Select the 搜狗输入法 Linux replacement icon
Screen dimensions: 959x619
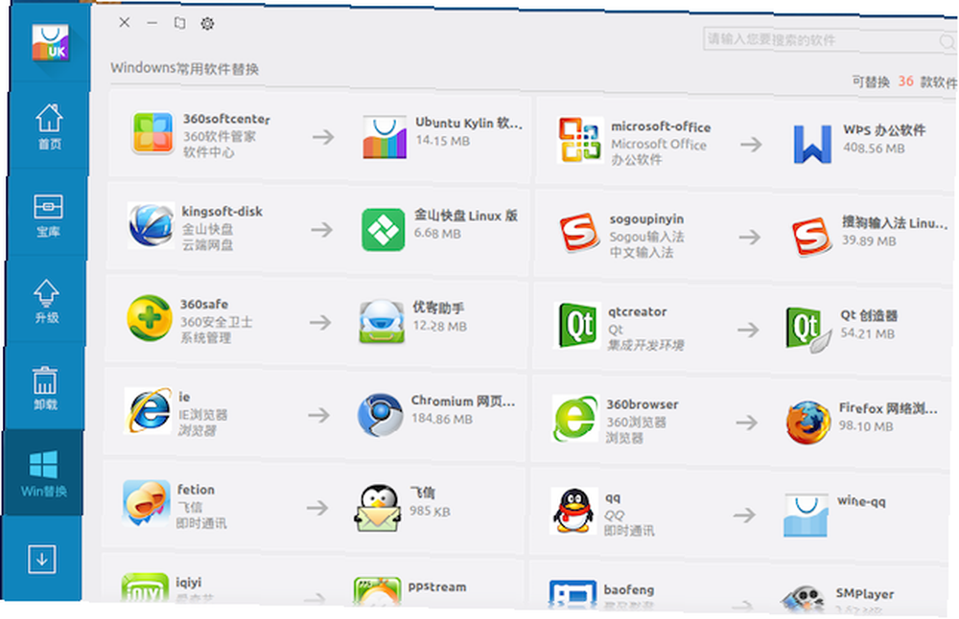coord(811,237)
